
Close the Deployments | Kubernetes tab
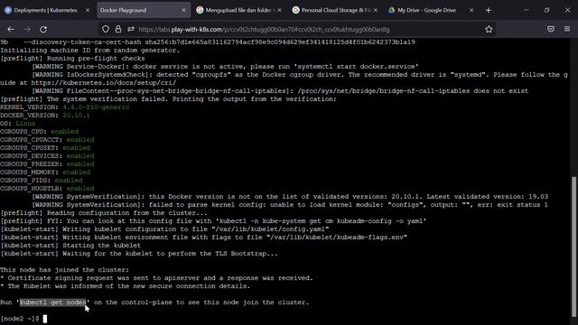(88, 10)
